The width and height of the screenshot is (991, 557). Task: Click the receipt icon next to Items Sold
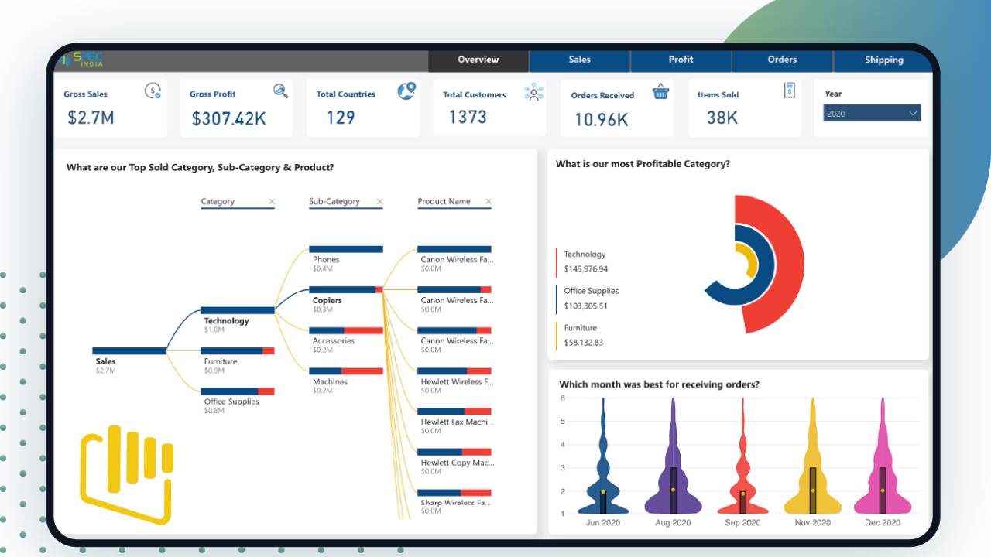click(789, 90)
